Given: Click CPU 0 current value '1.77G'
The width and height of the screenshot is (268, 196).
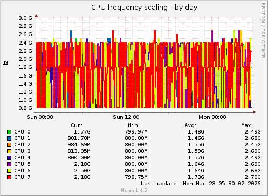Looking at the screenshot, I should pos(82,132).
